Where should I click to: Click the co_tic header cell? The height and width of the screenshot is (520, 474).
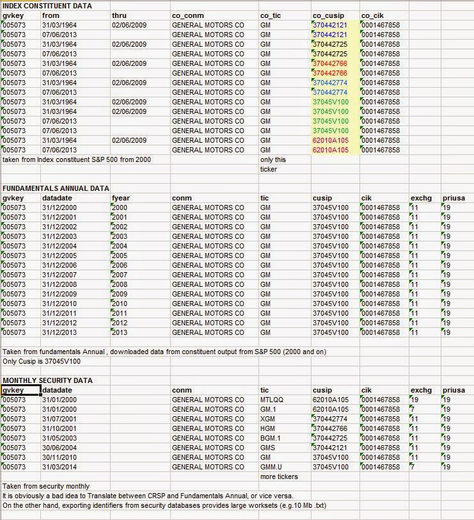[x=285, y=15]
